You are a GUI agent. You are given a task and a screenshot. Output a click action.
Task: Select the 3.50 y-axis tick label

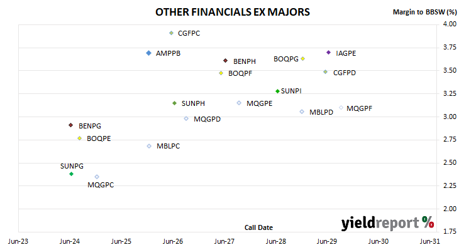(x=450, y=70)
